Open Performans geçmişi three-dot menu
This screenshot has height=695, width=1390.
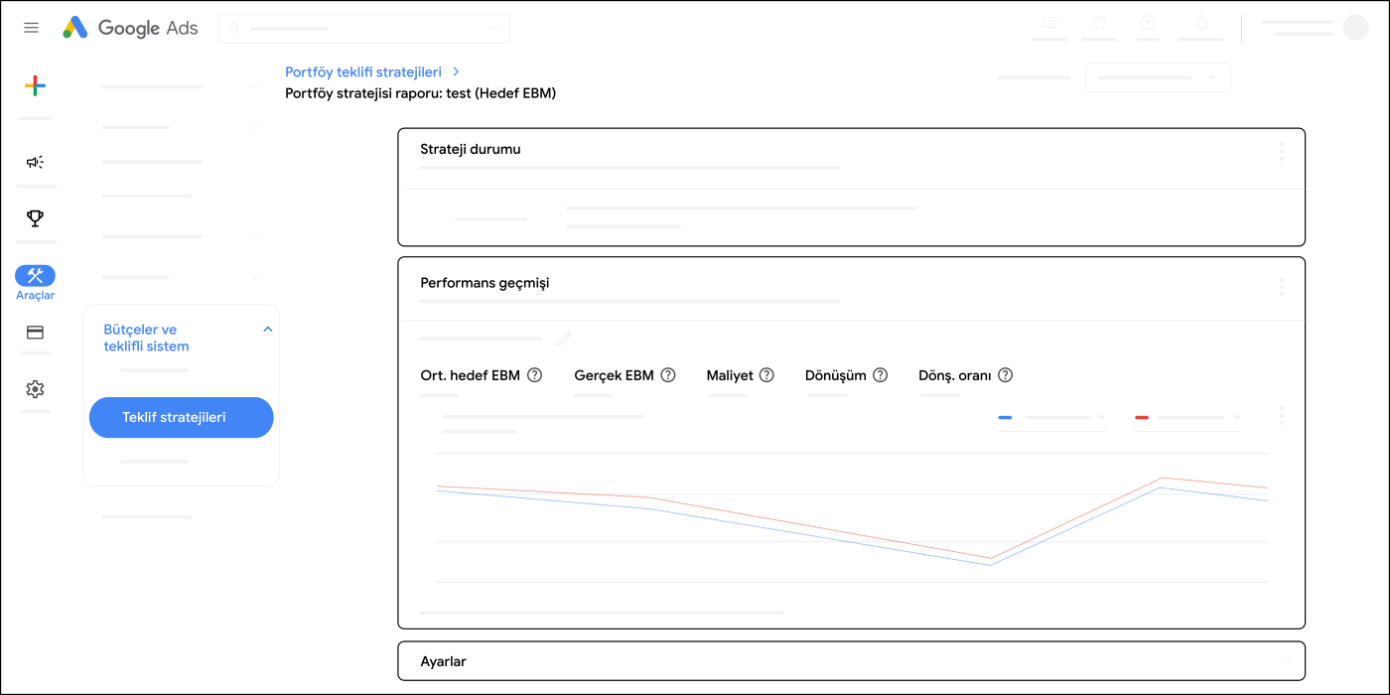(1282, 287)
